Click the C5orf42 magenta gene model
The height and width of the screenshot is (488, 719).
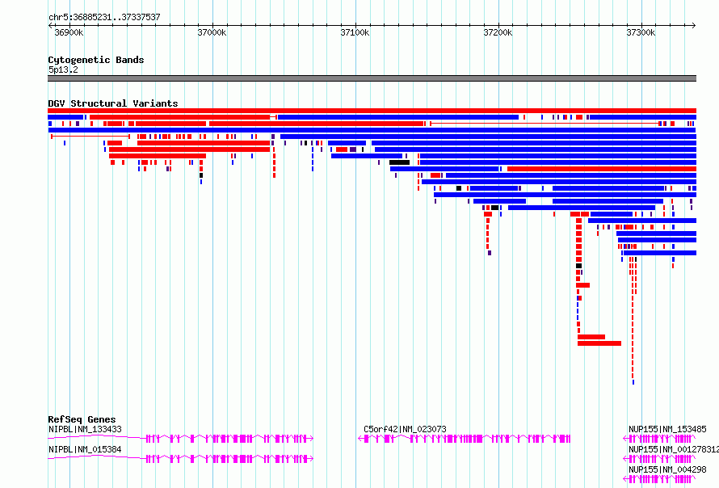click(464, 439)
